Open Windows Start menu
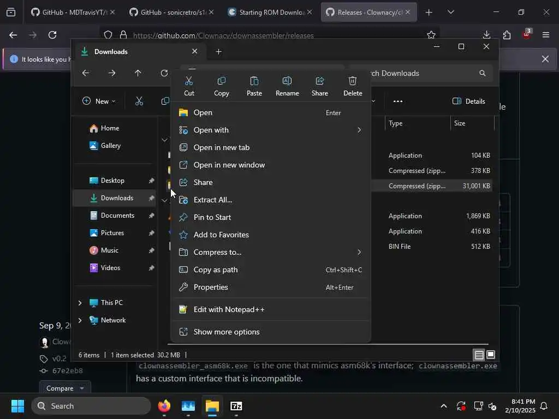The height and width of the screenshot is (419, 559). (x=17, y=406)
